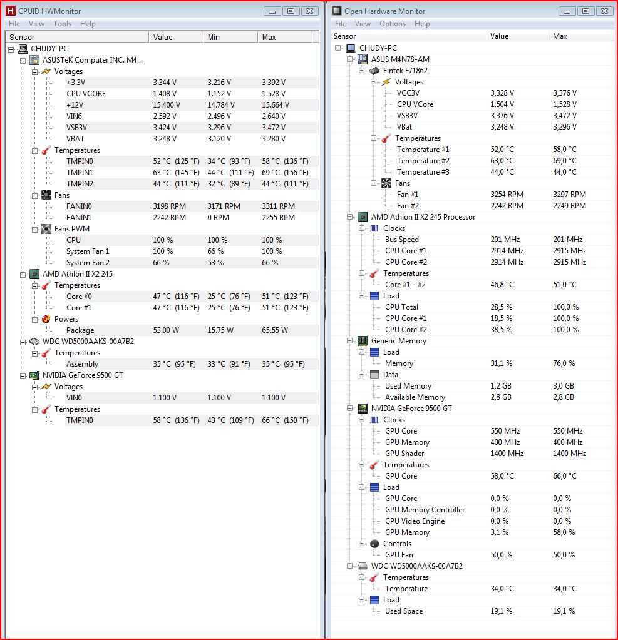Click the thermometer icon under ASUSTeK in HWMonitor
This screenshot has height=640, width=618.
(46, 150)
